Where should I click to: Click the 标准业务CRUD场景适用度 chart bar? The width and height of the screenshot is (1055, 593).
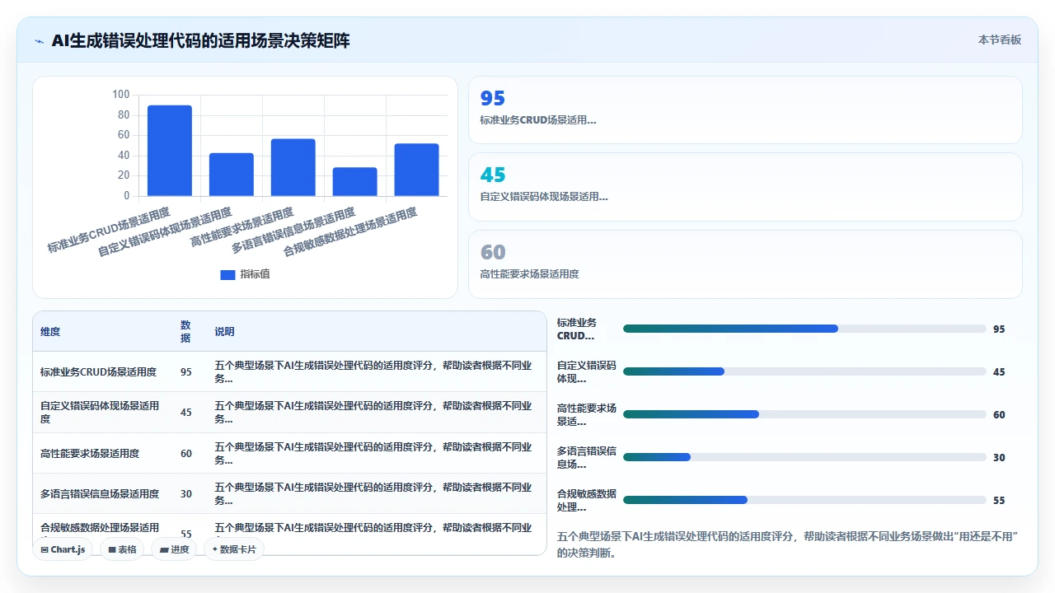(x=170, y=151)
